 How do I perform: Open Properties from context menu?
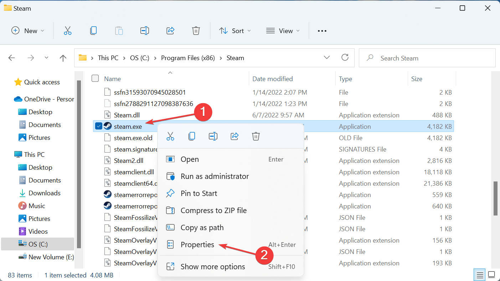[231, 245]
